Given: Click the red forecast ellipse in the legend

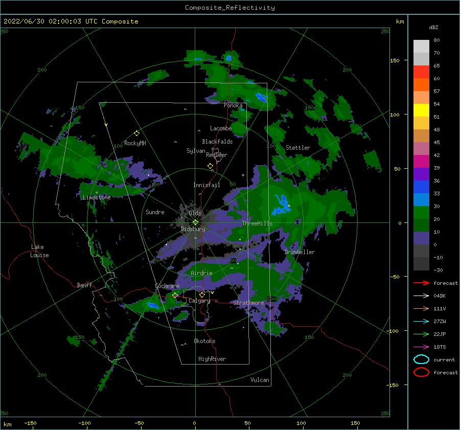Looking at the screenshot, I should pos(421,372).
